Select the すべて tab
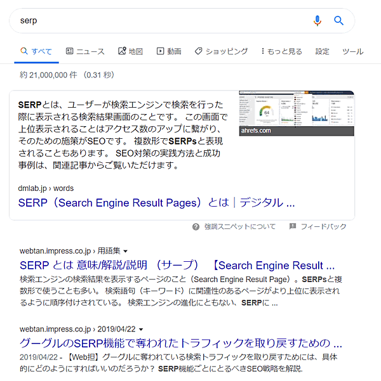Screen dimensions: 381x381 [36, 51]
